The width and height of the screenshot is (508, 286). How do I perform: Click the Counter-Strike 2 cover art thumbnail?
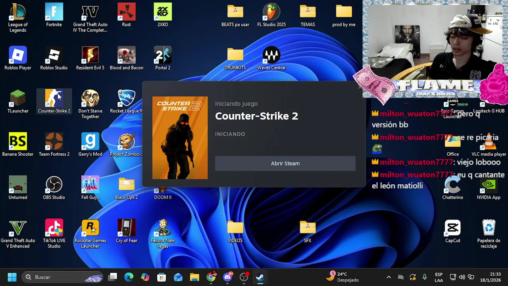click(x=180, y=137)
